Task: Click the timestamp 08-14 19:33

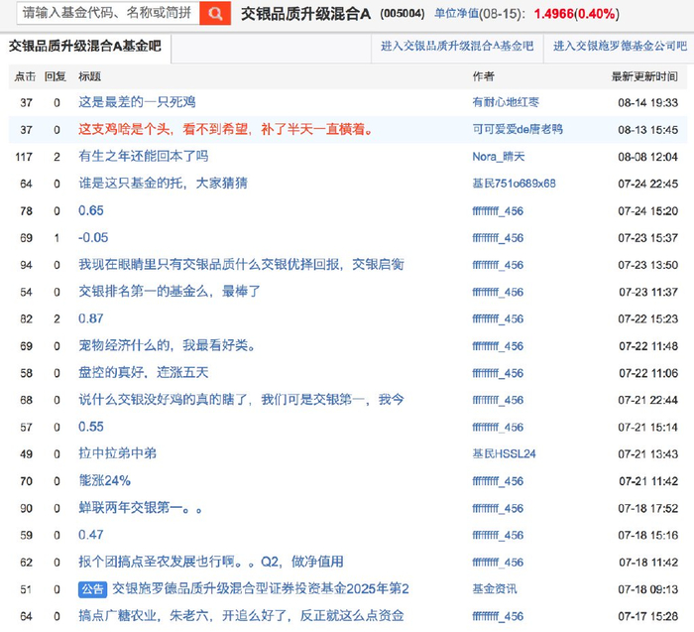Action: (648, 103)
